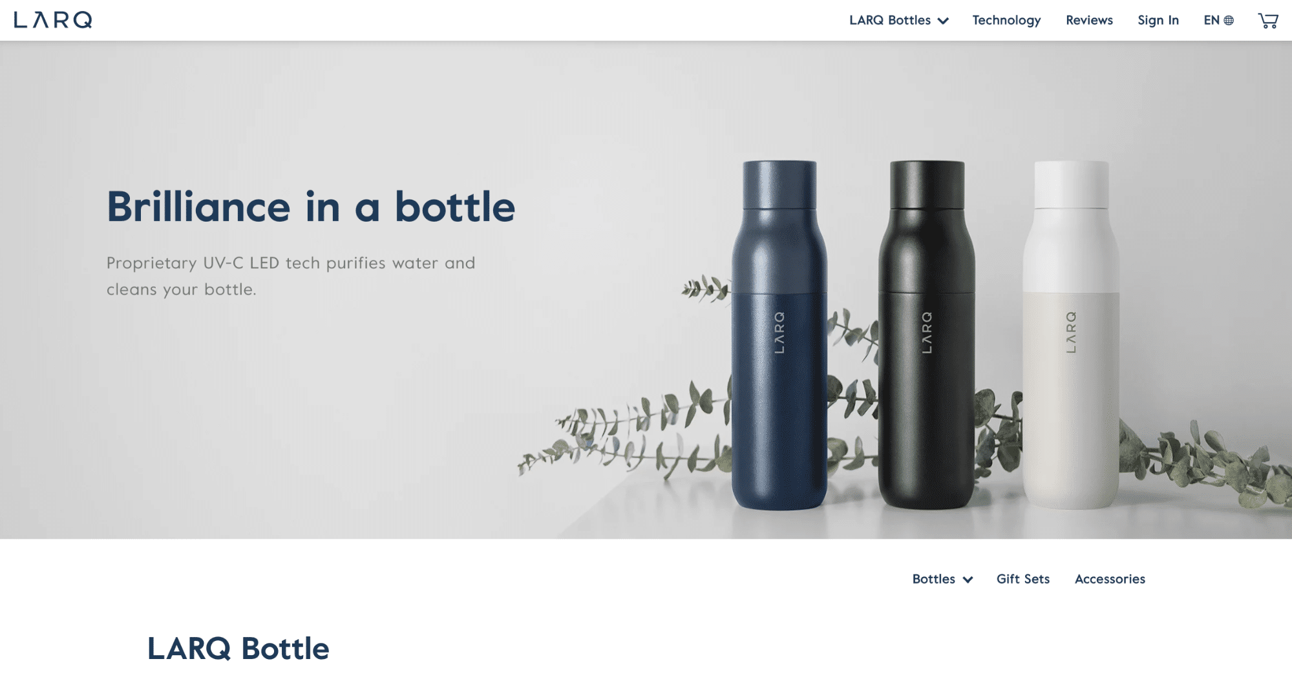
Task: Expand the LARQ Bottles chevron in navbar
Action: click(943, 21)
